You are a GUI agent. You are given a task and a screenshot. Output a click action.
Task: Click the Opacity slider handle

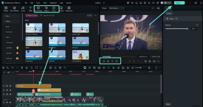[188, 29]
